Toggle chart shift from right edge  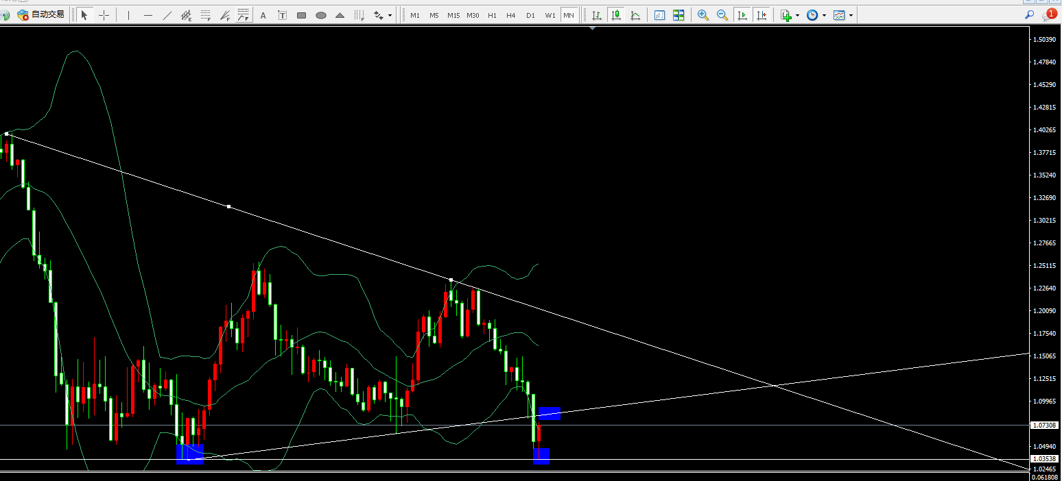point(761,15)
